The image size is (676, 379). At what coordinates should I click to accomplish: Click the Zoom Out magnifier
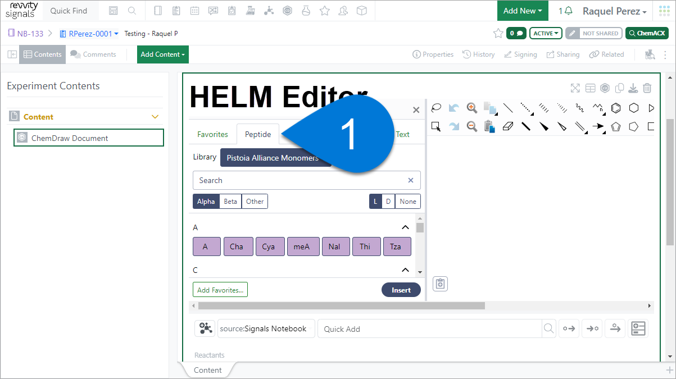[472, 126]
